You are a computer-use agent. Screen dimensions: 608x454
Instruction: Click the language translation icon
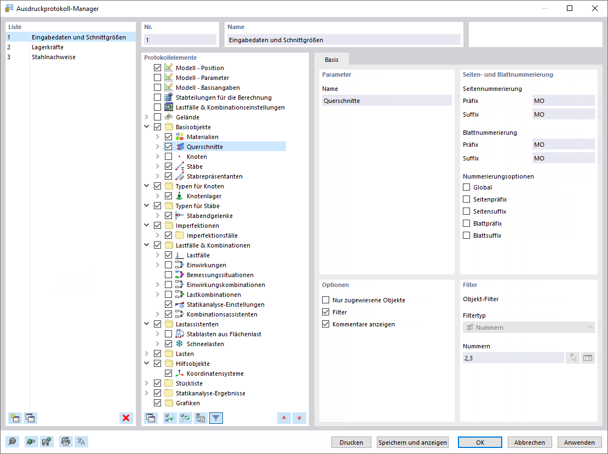(81, 441)
